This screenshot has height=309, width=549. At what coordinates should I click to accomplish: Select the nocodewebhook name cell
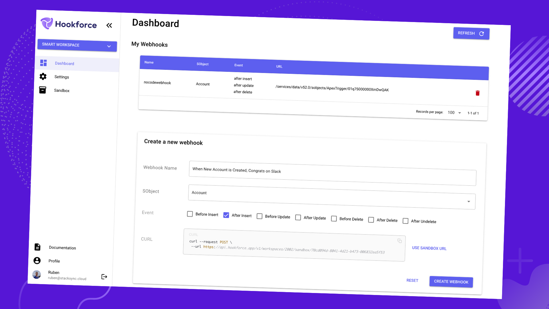pyautogui.click(x=157, y=82)
